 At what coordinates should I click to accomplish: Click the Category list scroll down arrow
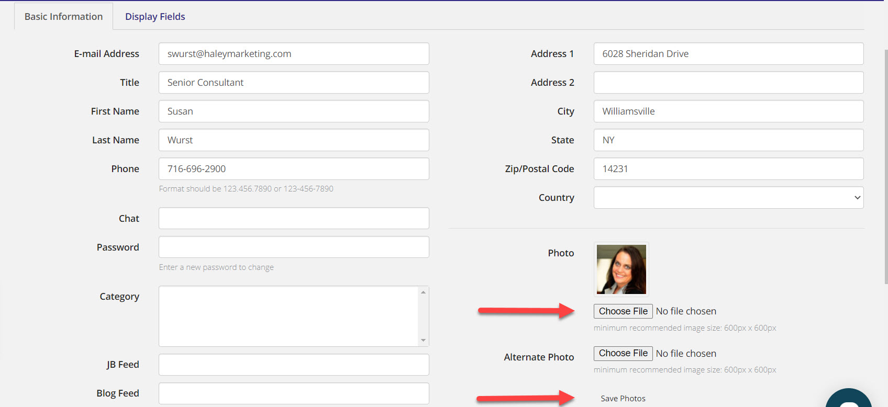coord(423,341)
